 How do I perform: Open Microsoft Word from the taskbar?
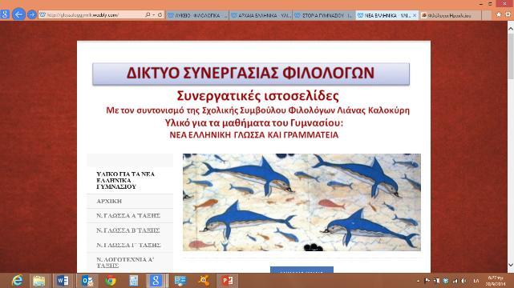click(63, 281)
